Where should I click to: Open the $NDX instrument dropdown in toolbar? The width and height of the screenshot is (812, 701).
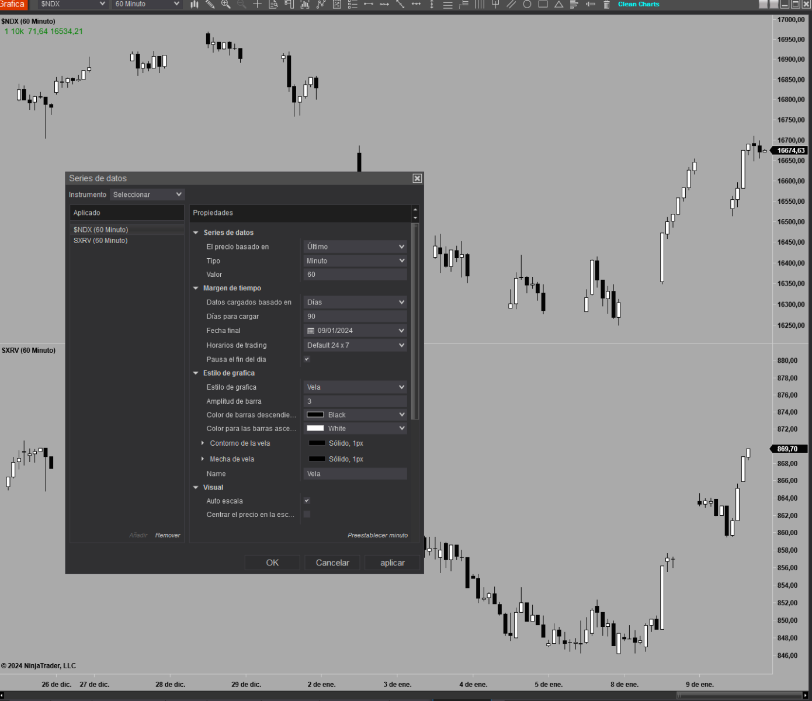click(x=72, y=4)
